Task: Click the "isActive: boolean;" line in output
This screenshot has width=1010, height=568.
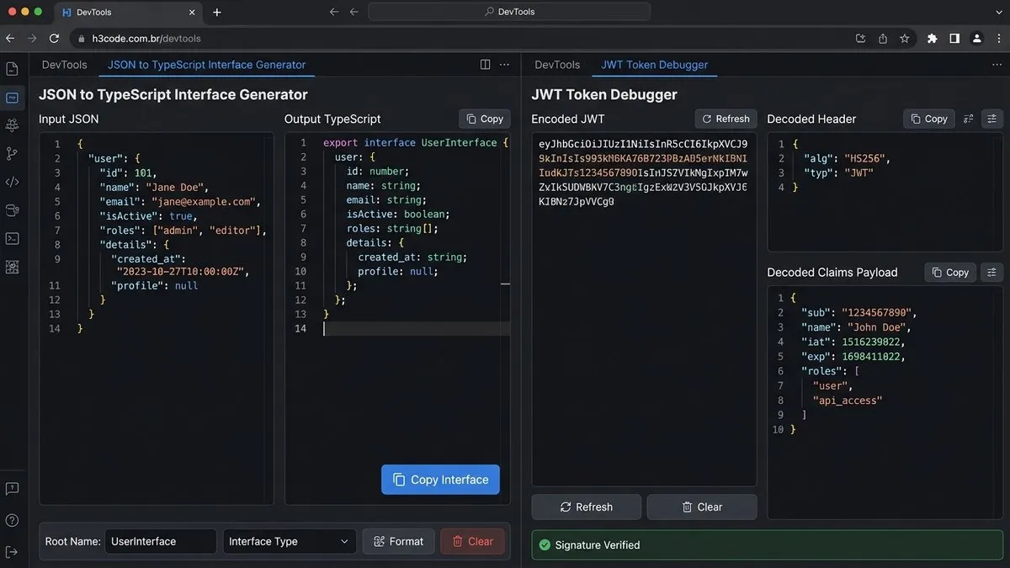Action: 398,215
